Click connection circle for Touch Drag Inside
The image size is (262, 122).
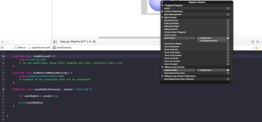[x=228, y=53]
